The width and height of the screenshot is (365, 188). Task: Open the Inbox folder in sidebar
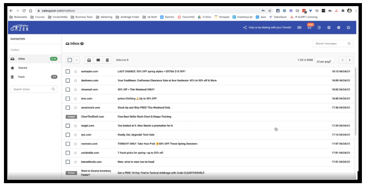pos(34,59)
